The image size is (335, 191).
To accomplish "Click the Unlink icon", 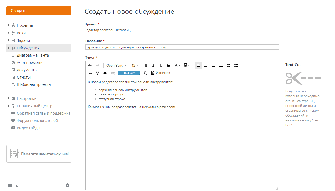I will click(113, 73).
